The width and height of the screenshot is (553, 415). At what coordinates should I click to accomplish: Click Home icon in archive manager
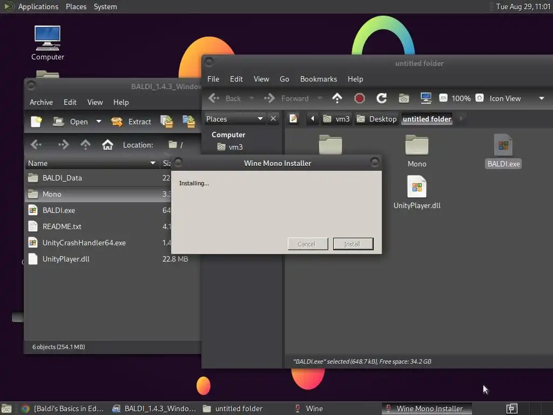tap(107, 145)
